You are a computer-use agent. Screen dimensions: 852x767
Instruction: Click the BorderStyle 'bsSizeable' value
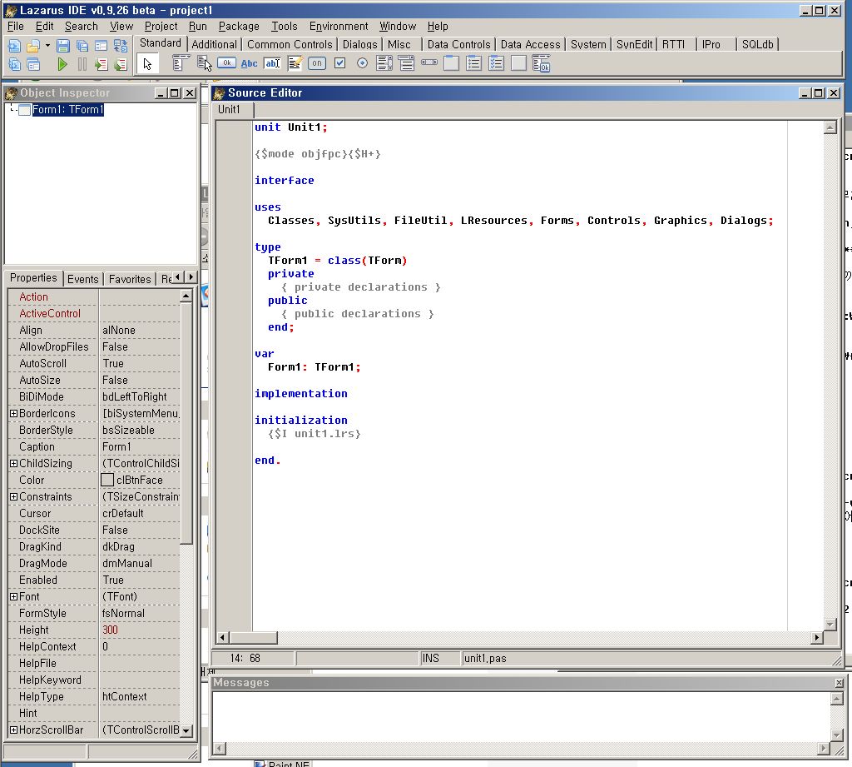(x=140, y=431)
